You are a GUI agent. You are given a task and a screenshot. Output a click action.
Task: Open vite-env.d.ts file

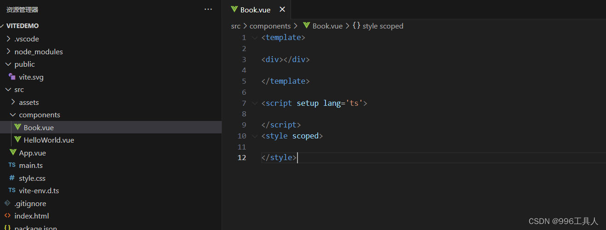pos(39,190)
